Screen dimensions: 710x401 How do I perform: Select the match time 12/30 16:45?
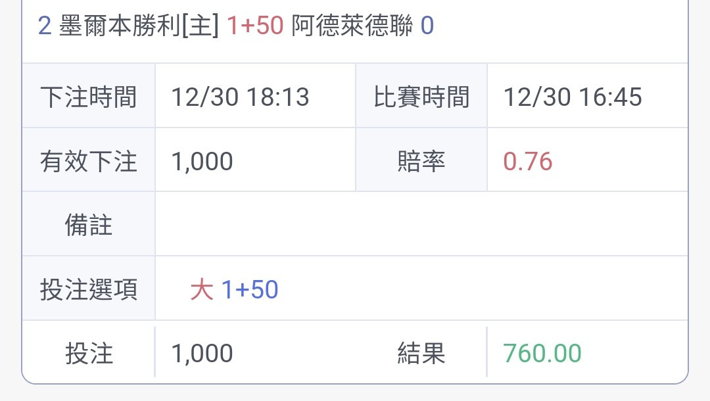[573, 97]
